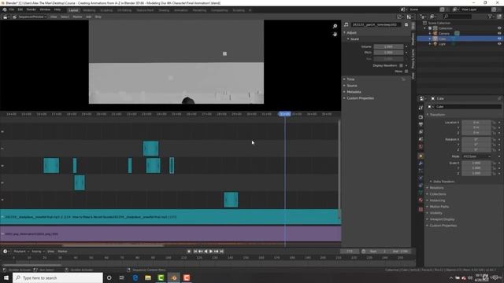504x283 pixels.
Task: Expand the Motion Paths panel
Action: 439,207
